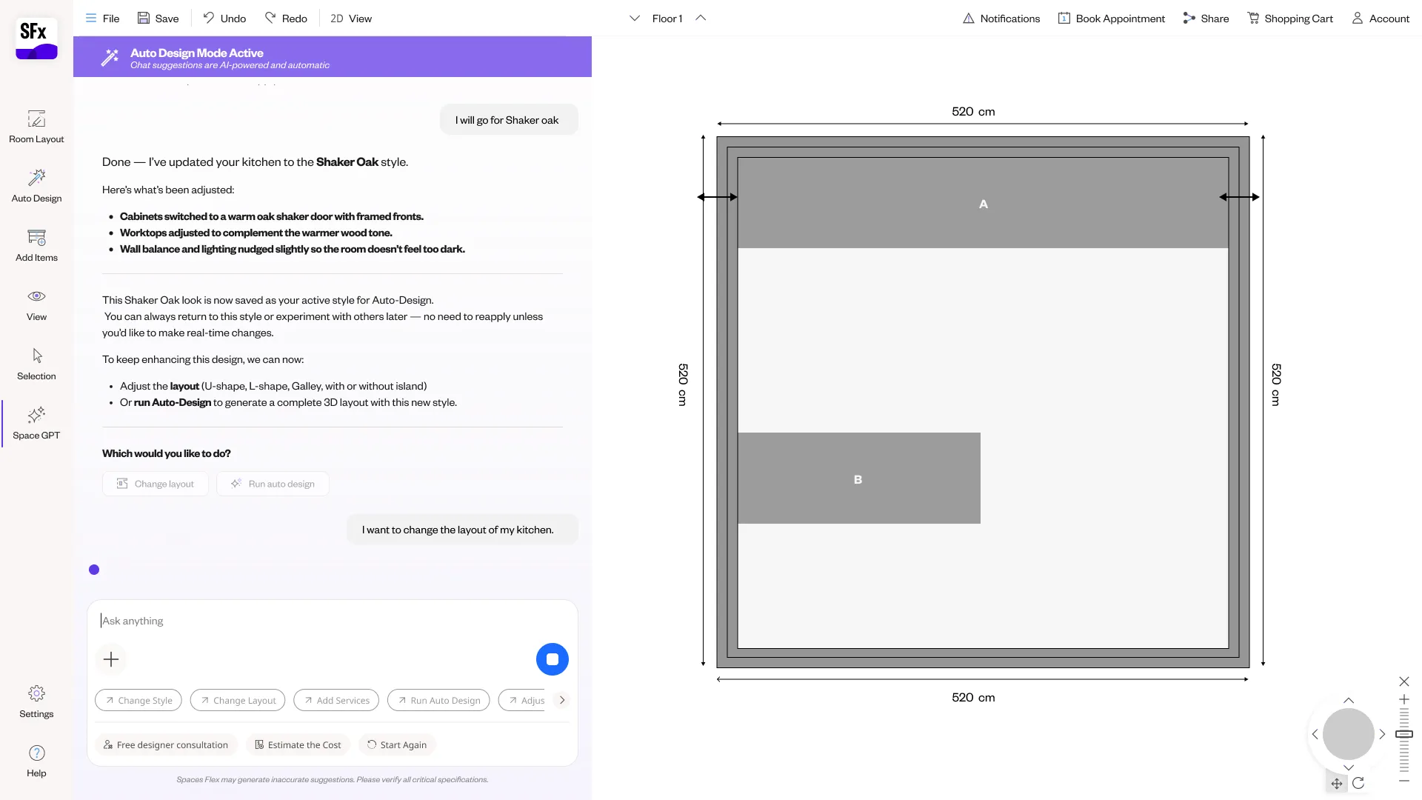This screenshot has height=800, width=1422.
Task: Redo the last action
Action: [286, 19]
